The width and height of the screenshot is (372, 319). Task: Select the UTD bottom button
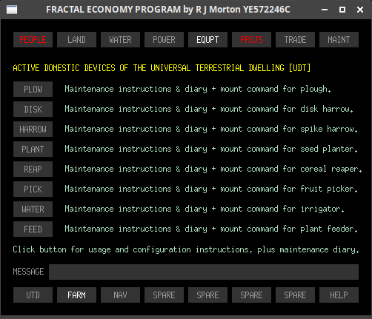pos(33,295)
